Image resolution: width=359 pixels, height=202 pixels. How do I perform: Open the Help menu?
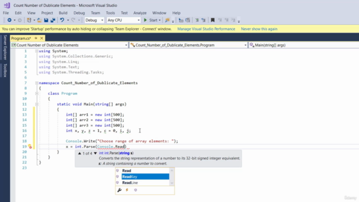tap(176, 13)
